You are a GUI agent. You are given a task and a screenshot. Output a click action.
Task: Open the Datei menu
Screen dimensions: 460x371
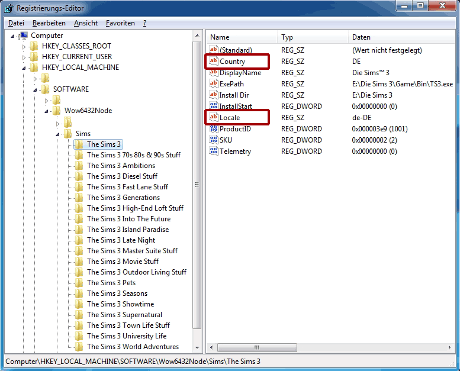(16, 23)
